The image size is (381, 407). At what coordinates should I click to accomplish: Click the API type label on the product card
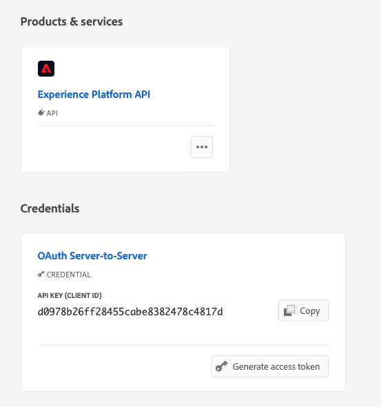52,113
